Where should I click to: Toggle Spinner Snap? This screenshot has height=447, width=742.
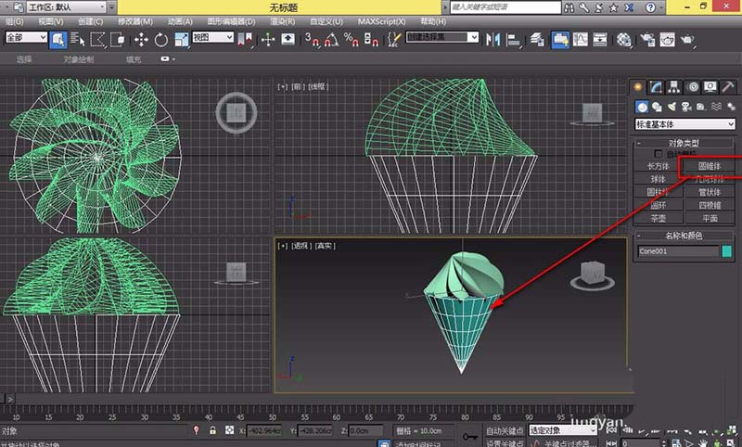point(370,39)
